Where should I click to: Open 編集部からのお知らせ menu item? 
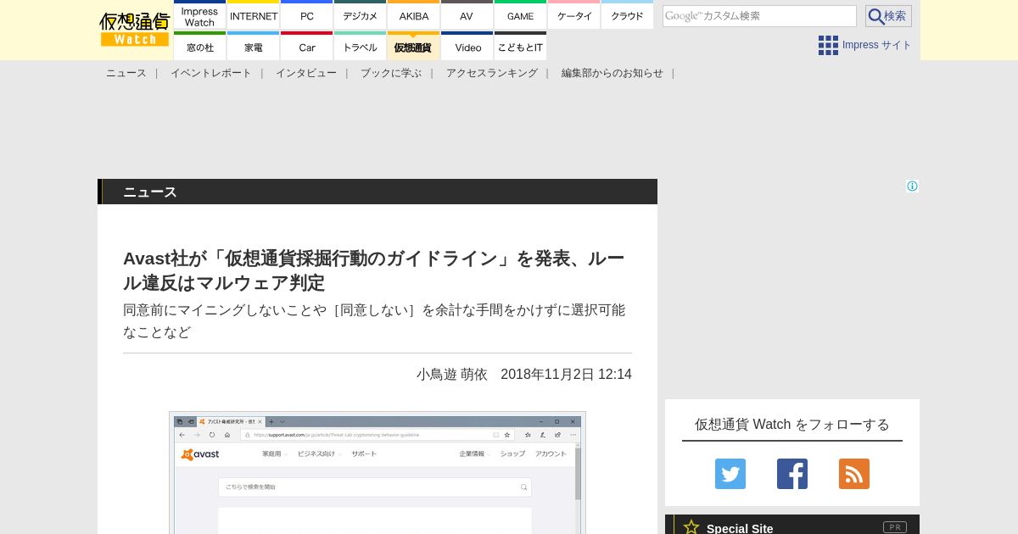click(x=612, y=73)
